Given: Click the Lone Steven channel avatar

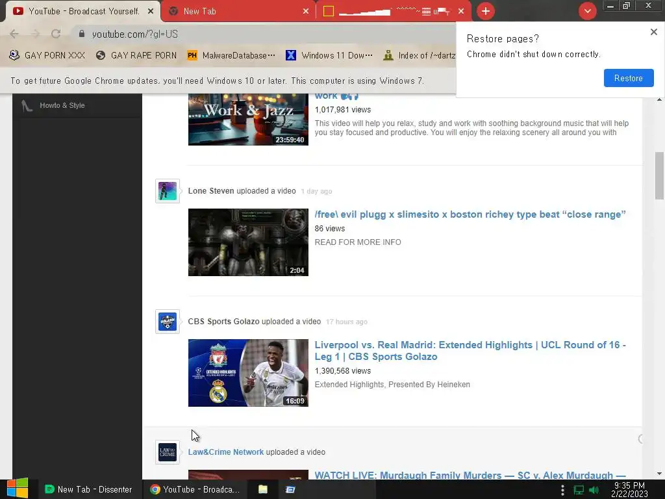Looking at the screenshot, I should click(168, 191).
